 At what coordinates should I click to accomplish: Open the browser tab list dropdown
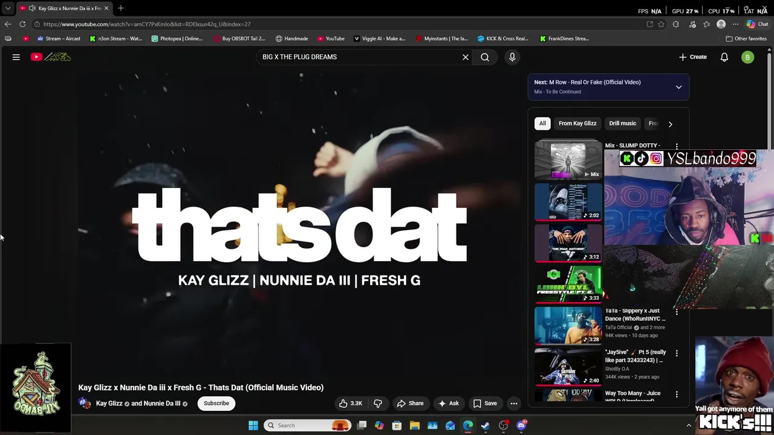point(8,8)
